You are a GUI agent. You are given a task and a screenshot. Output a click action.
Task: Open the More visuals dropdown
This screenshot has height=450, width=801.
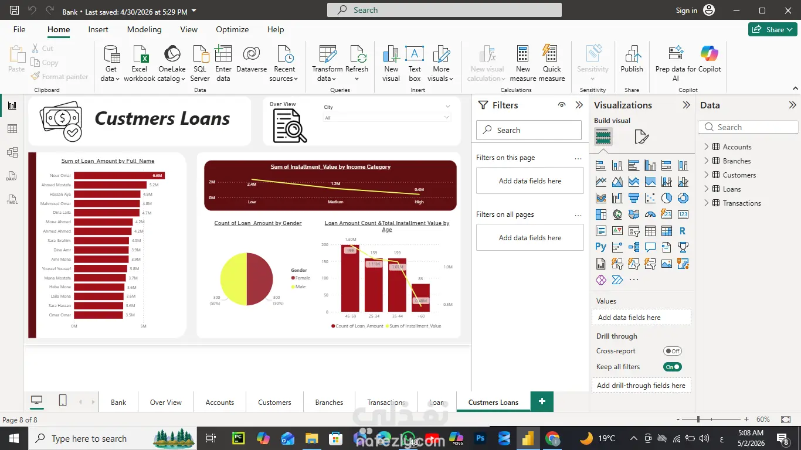pos(441,63)
